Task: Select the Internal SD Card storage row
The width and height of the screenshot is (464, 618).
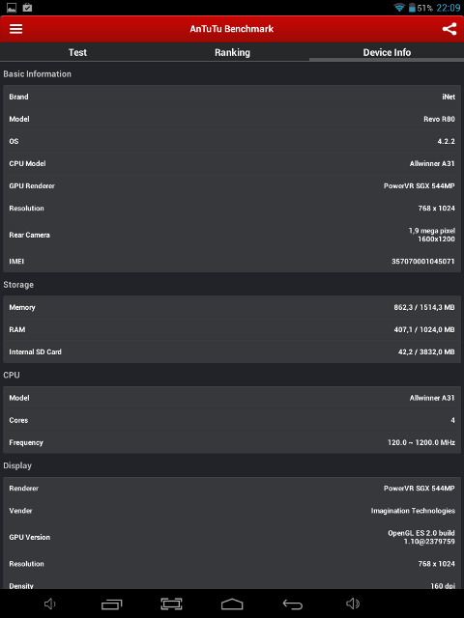Action: (x=232, y=351)
